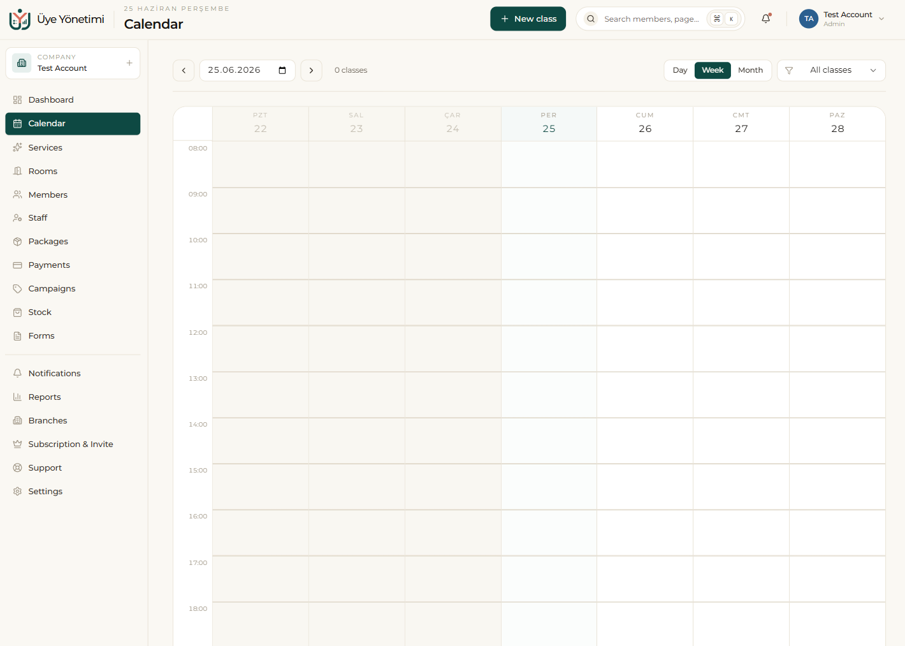The width and height of the screenshot is (905, 646).
Task: Click the Subscription crown icon
Action: pyautogui.click(x=17, y=444)
